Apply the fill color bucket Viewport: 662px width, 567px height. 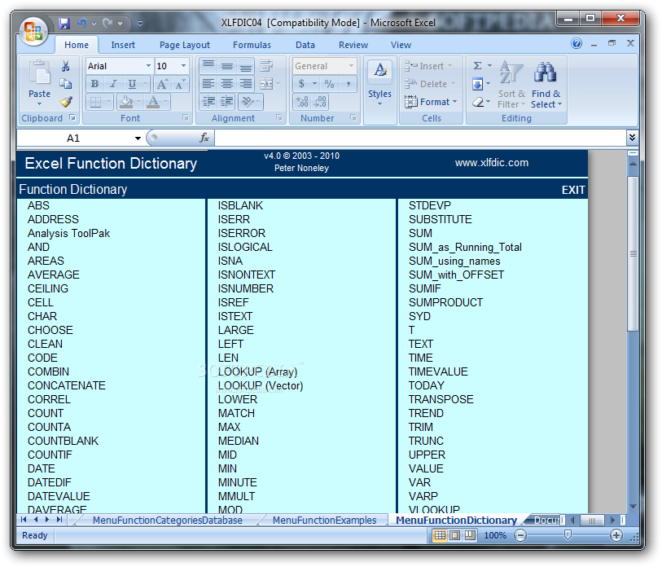tap(126, 101)
